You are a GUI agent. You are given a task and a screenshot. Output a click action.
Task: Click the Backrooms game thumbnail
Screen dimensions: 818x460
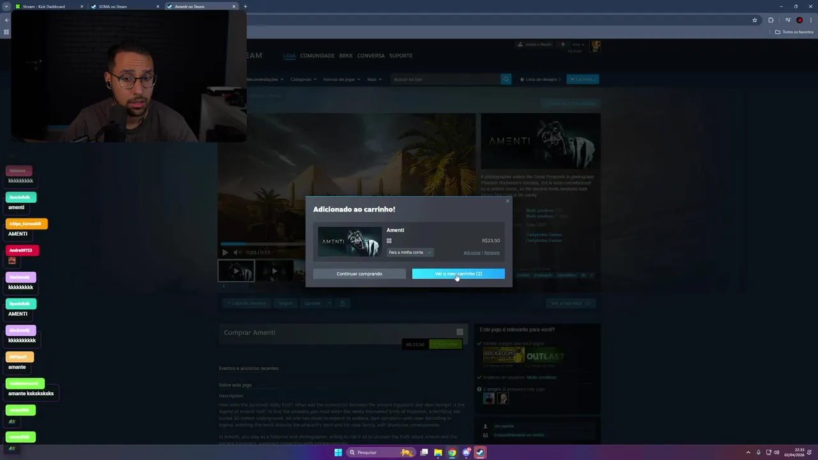point(504,356)
